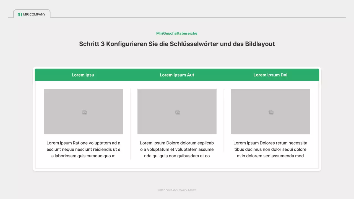This screenshot has width=354, height=199.
Task: Click the image placeholder icon in middle card
Action: (x=177, y=112)
